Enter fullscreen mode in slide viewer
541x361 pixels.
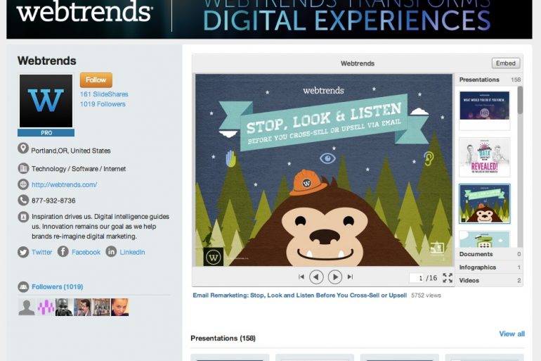coord(448,278)
